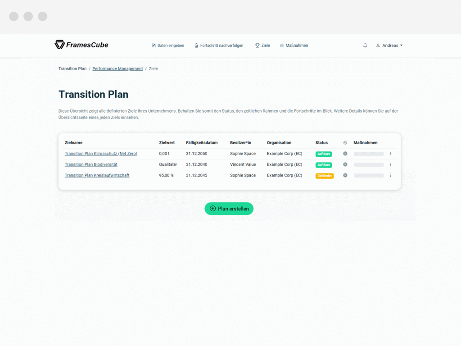The image size is (461, 346).
Task: Click the Organisation column header
Action: (279, 143)
